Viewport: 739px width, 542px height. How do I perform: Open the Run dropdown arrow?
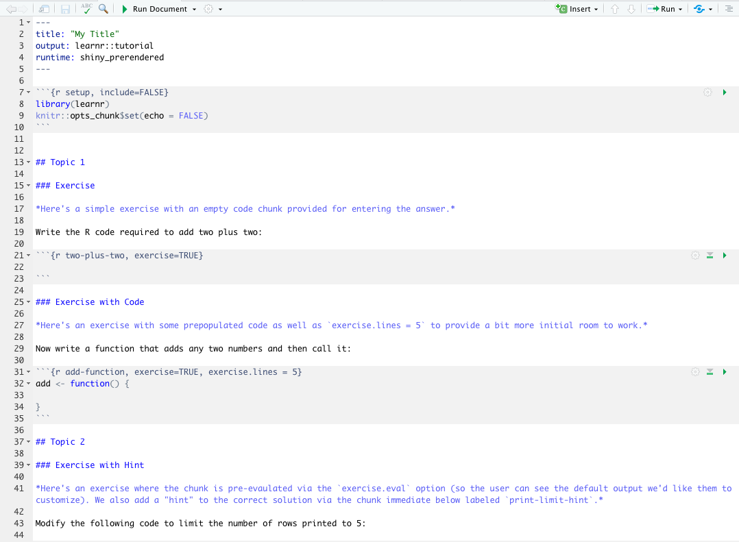pos(680,10)
